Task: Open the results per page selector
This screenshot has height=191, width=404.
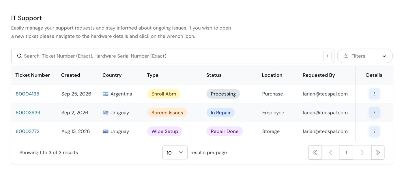Action: [x=175, y=152]
